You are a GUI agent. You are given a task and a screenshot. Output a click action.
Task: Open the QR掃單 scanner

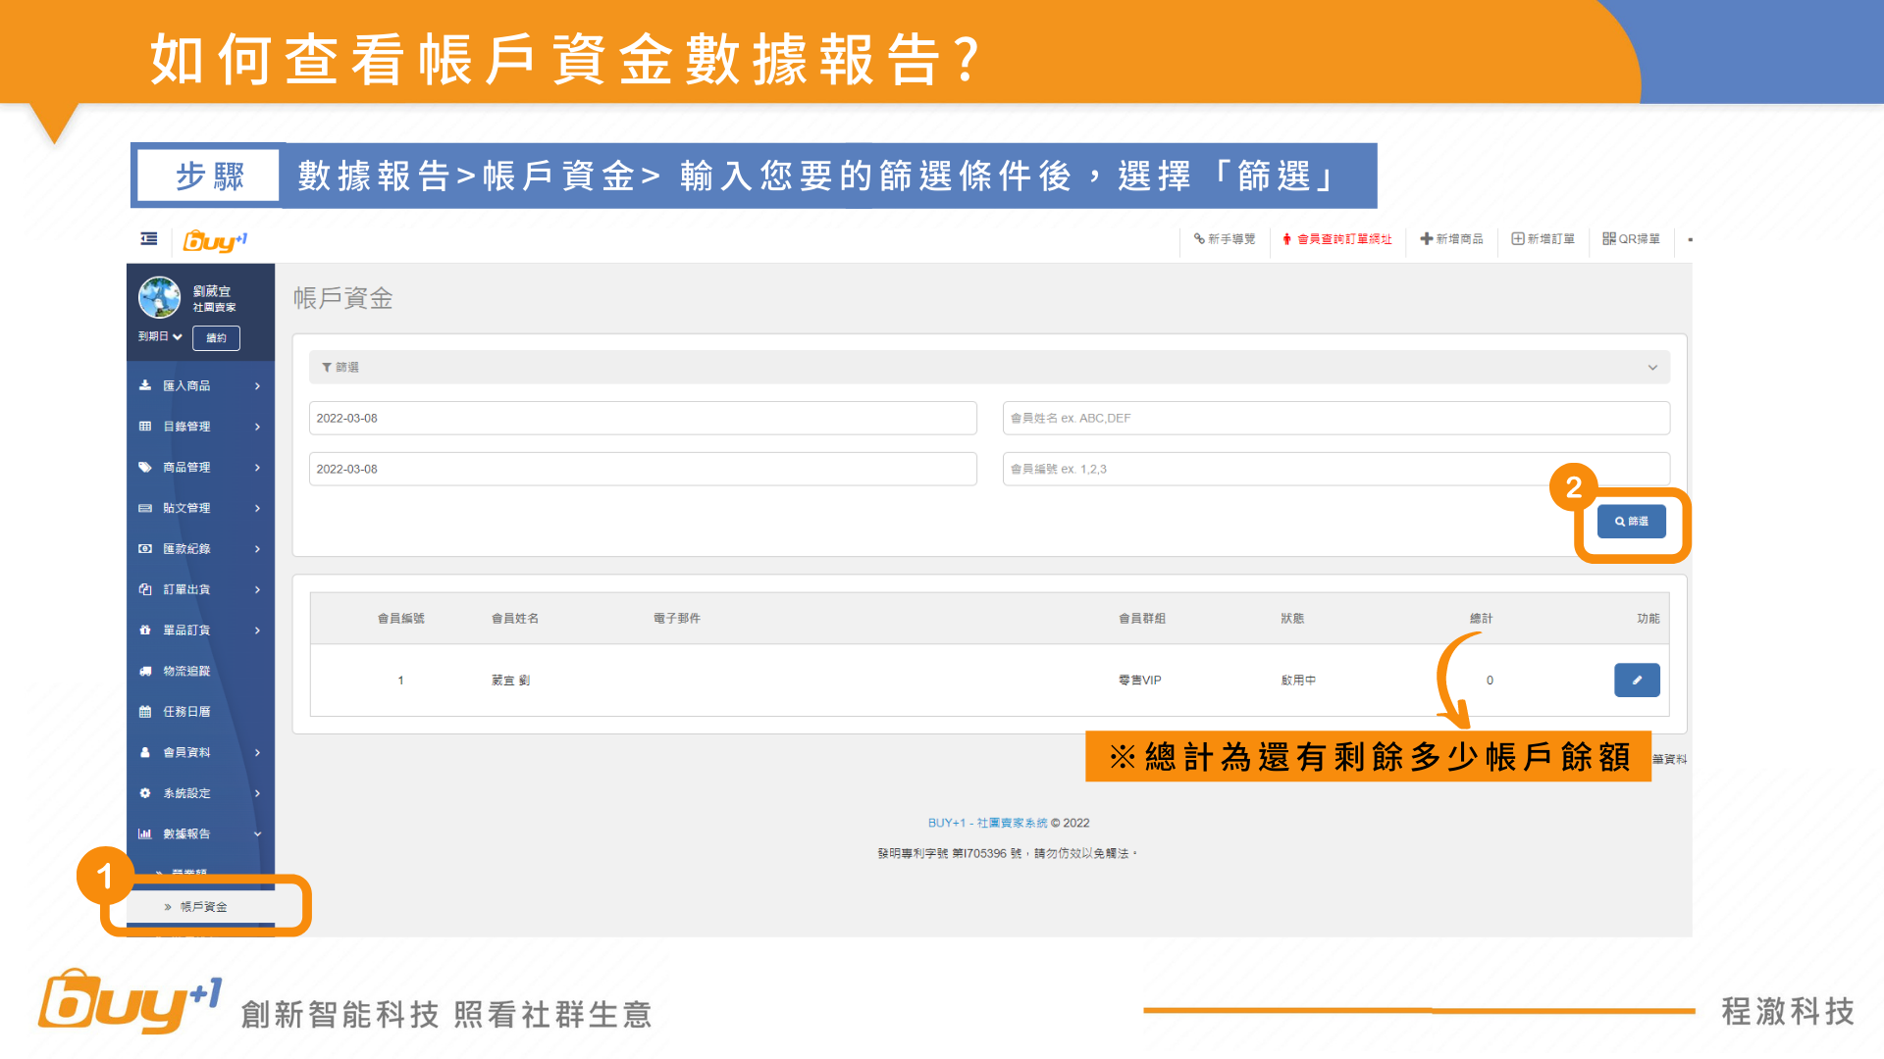1631,239
